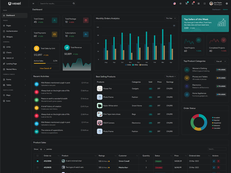Check the checkbox for order #1539078

point(38,167)
